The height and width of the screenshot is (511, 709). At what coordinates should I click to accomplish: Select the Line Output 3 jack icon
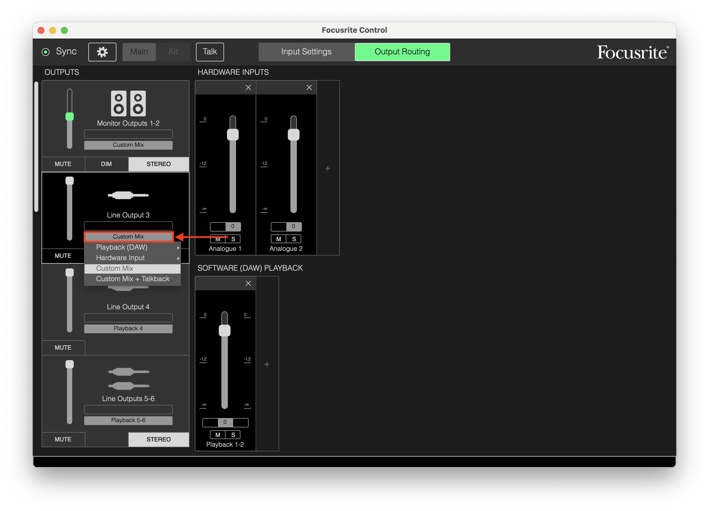(128, 195)
